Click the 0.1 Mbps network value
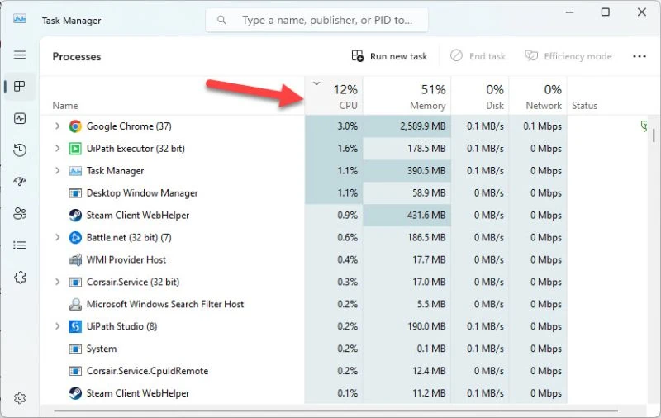661x418 pixels. 542,126
